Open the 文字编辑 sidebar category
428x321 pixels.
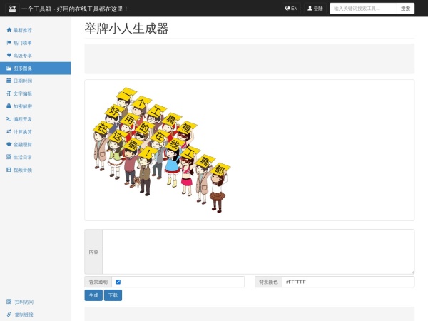click(x=23, y=93)
